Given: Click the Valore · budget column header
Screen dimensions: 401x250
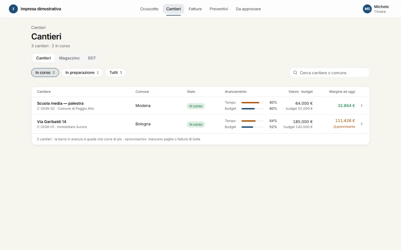Looking at the screenshot, I should coord(301,92).
